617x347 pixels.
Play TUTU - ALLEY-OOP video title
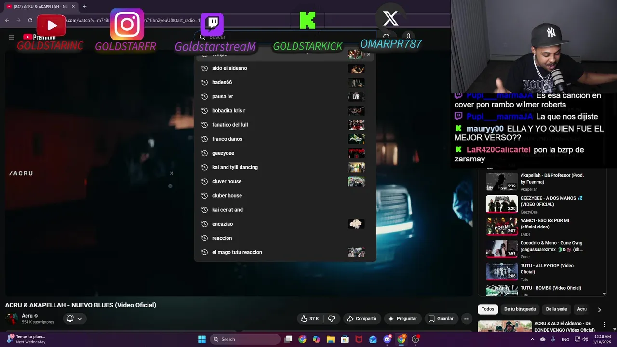(547, 268)
